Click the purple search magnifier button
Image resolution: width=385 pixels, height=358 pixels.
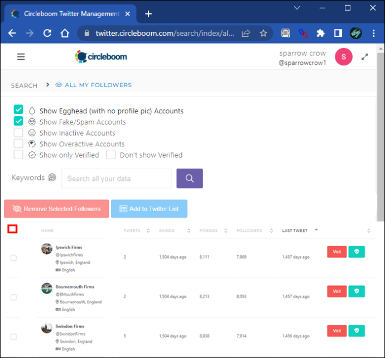tap(190, 178)
